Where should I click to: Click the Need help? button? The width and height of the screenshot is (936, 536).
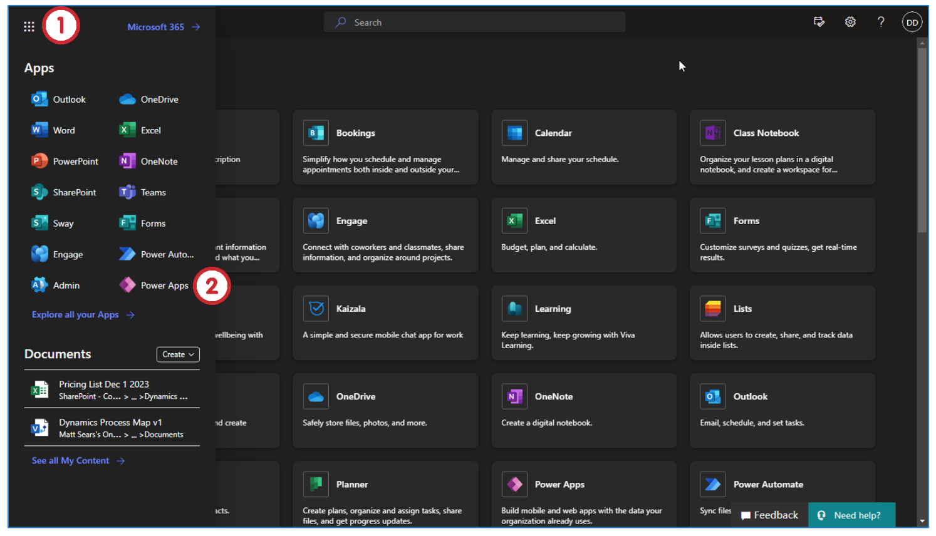coord(851,515)
